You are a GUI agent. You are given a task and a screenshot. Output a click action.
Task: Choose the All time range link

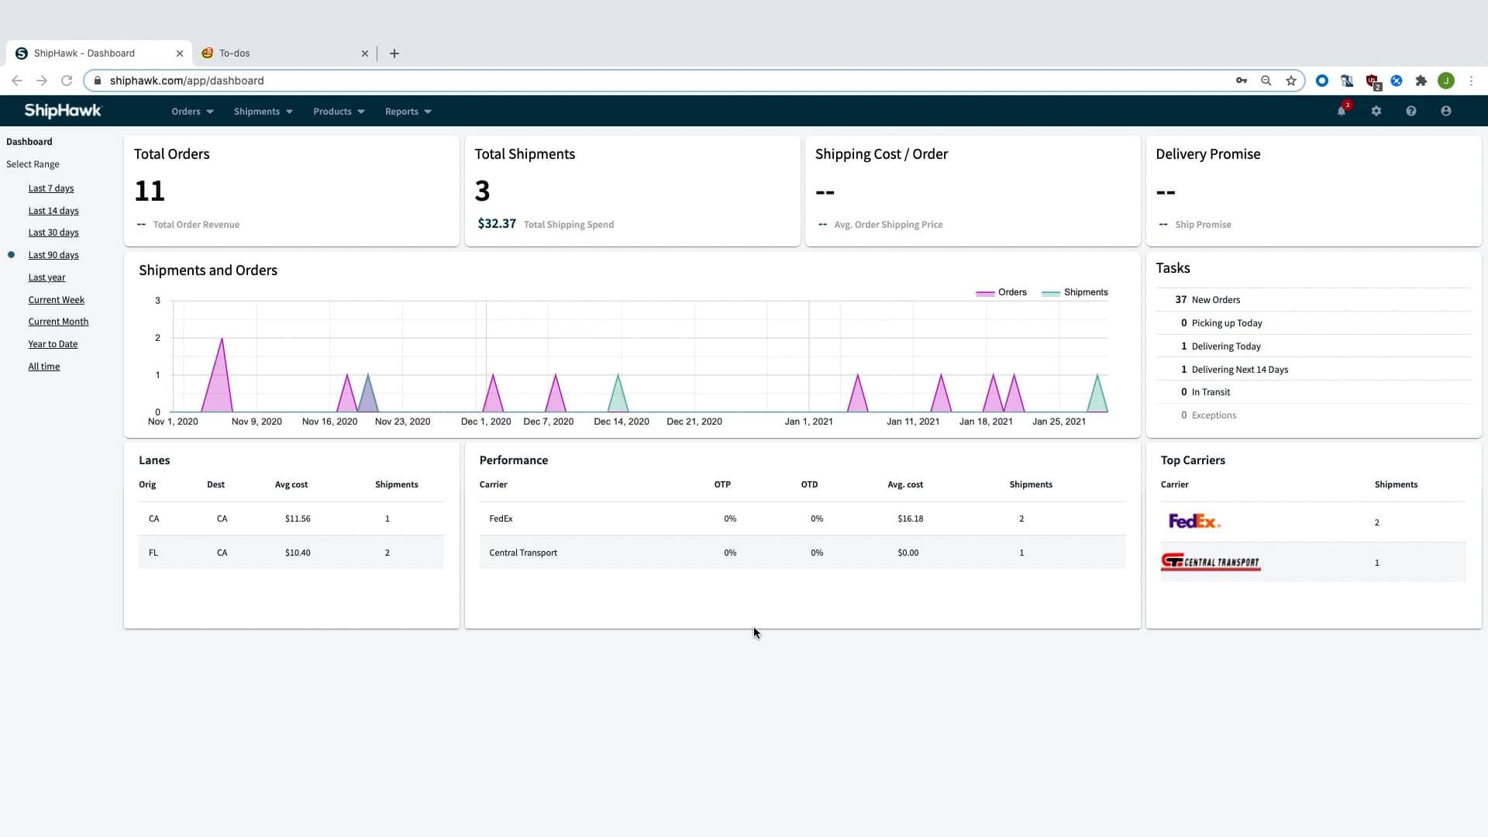pyautogui.click(x=44, y=367)
